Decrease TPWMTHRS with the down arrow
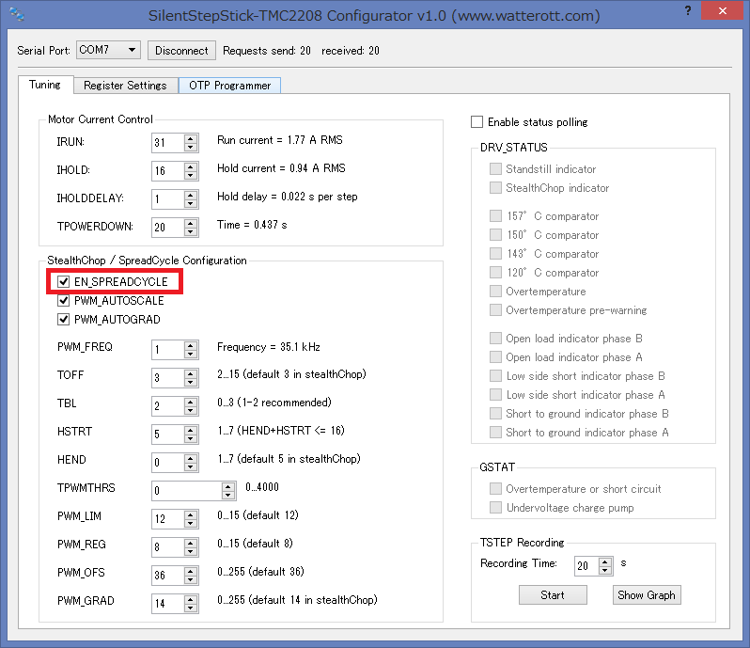Image resolution: width=750 pixels, height=648 pixels. coord(228,495)
